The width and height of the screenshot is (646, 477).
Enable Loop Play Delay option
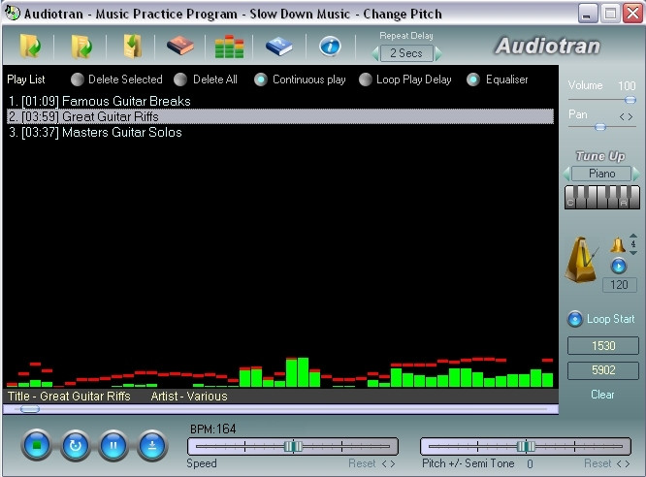405,79
